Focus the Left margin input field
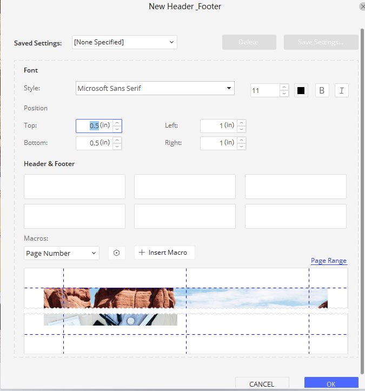Viewport: 365px width, 391px height. point(218,125)
